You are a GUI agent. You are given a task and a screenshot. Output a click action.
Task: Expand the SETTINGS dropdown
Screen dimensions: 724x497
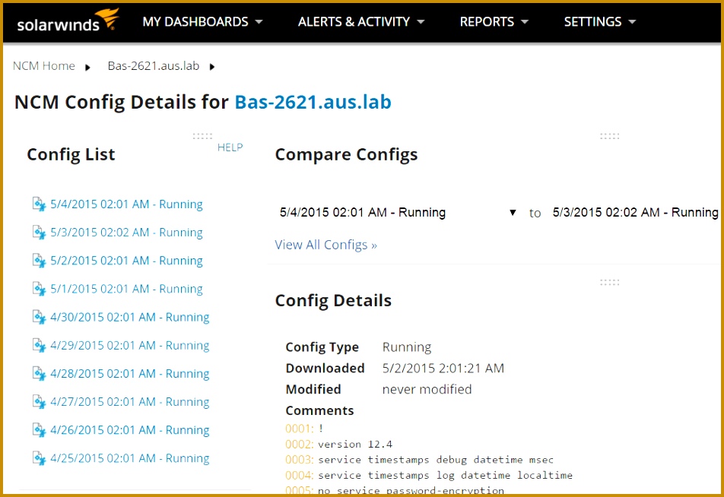click(x=599, y=22)
